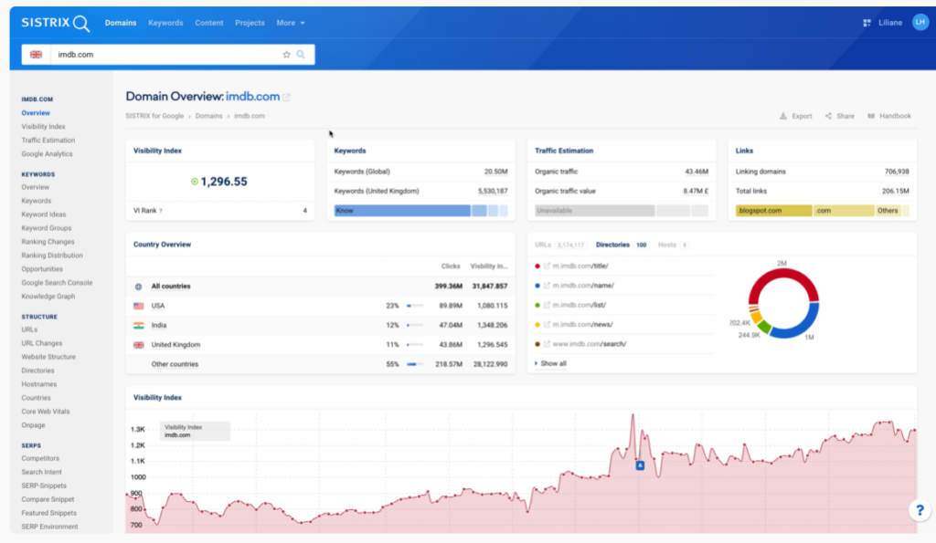The height and width of the screenshot is (543, 936).
Task: Click the .blogspot.com links bar segment
Action: [773, 211]
